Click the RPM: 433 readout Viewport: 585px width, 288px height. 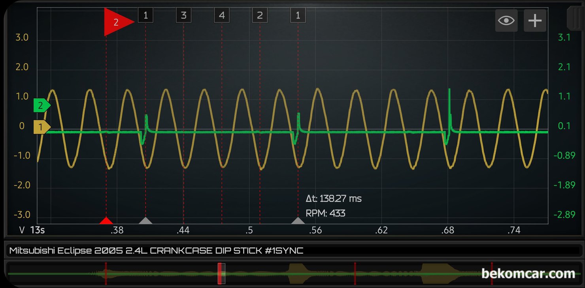[x=325, y=213]
